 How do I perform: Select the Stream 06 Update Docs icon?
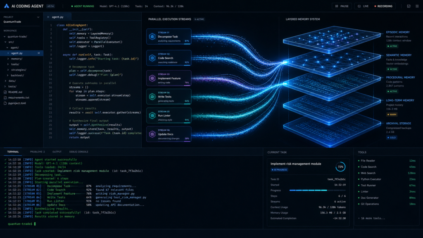(152, 134)
